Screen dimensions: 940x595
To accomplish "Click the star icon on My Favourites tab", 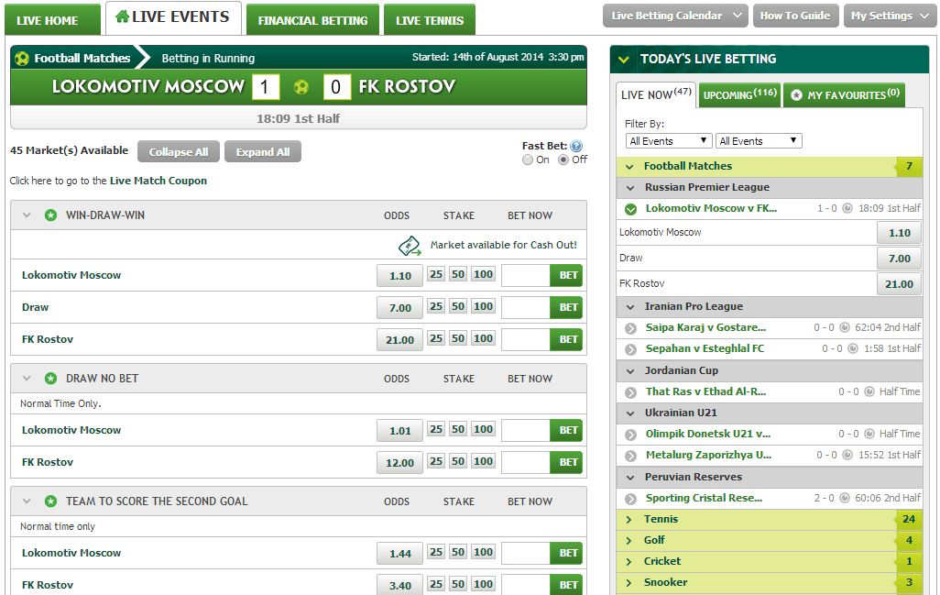I will pos(796,95).
